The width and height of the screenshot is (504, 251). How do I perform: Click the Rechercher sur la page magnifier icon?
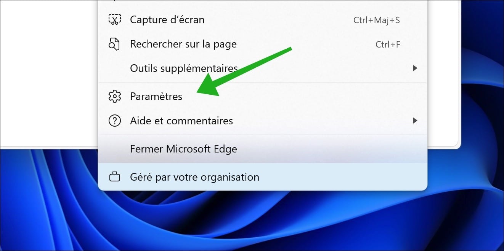coord(114,44)
